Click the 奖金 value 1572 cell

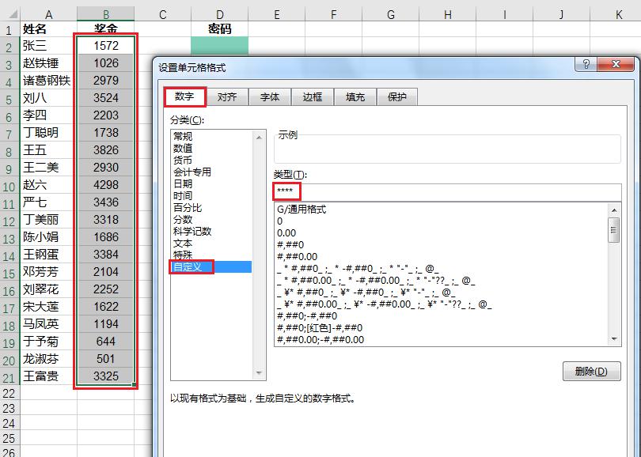tap(106, 46)
